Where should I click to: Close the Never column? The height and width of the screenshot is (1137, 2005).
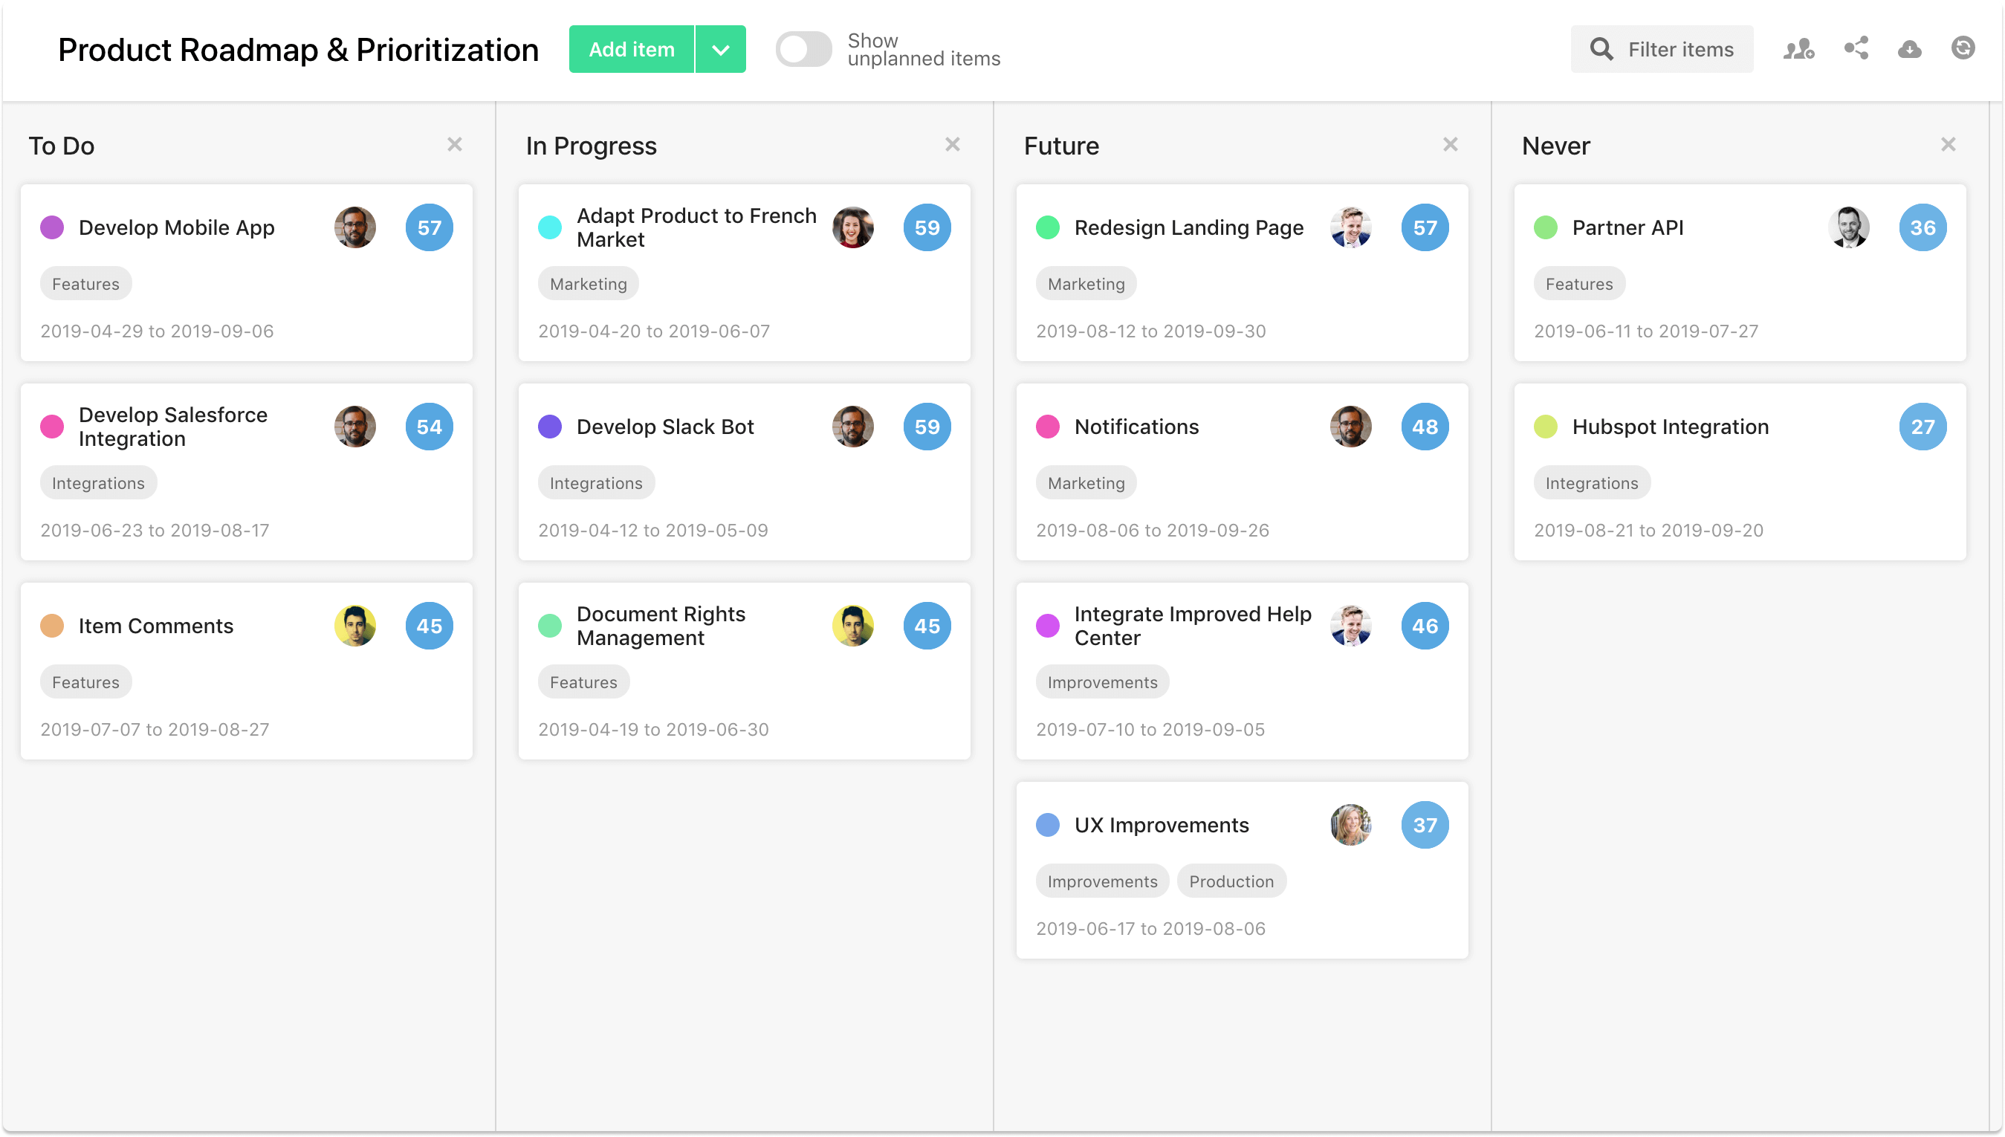[x=1949, y=144]
